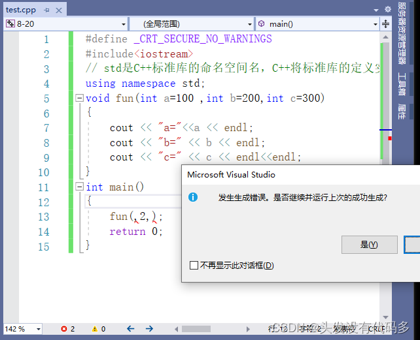Image resolution: width=420 pixels, height=340 pixels.
Task: Click line number 5 in gutter
Action: 46,99
